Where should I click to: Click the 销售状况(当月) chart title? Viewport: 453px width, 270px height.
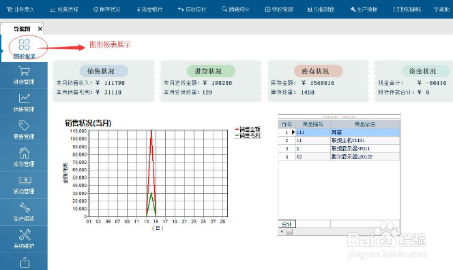(88, 123)
